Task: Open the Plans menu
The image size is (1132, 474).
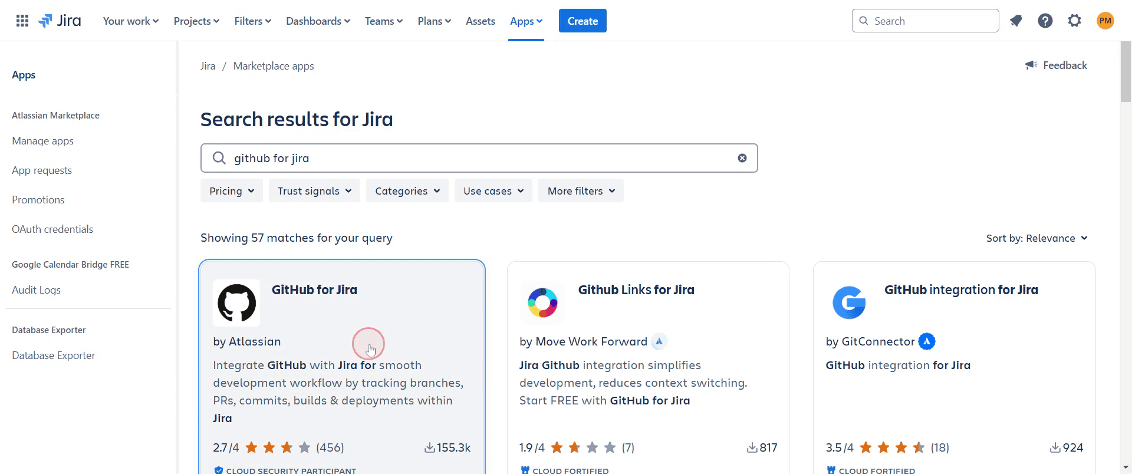Action: pyautogui.click(x=434, y=21)
